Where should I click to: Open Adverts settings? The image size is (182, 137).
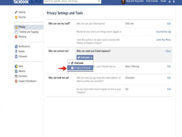pos(22,71)
